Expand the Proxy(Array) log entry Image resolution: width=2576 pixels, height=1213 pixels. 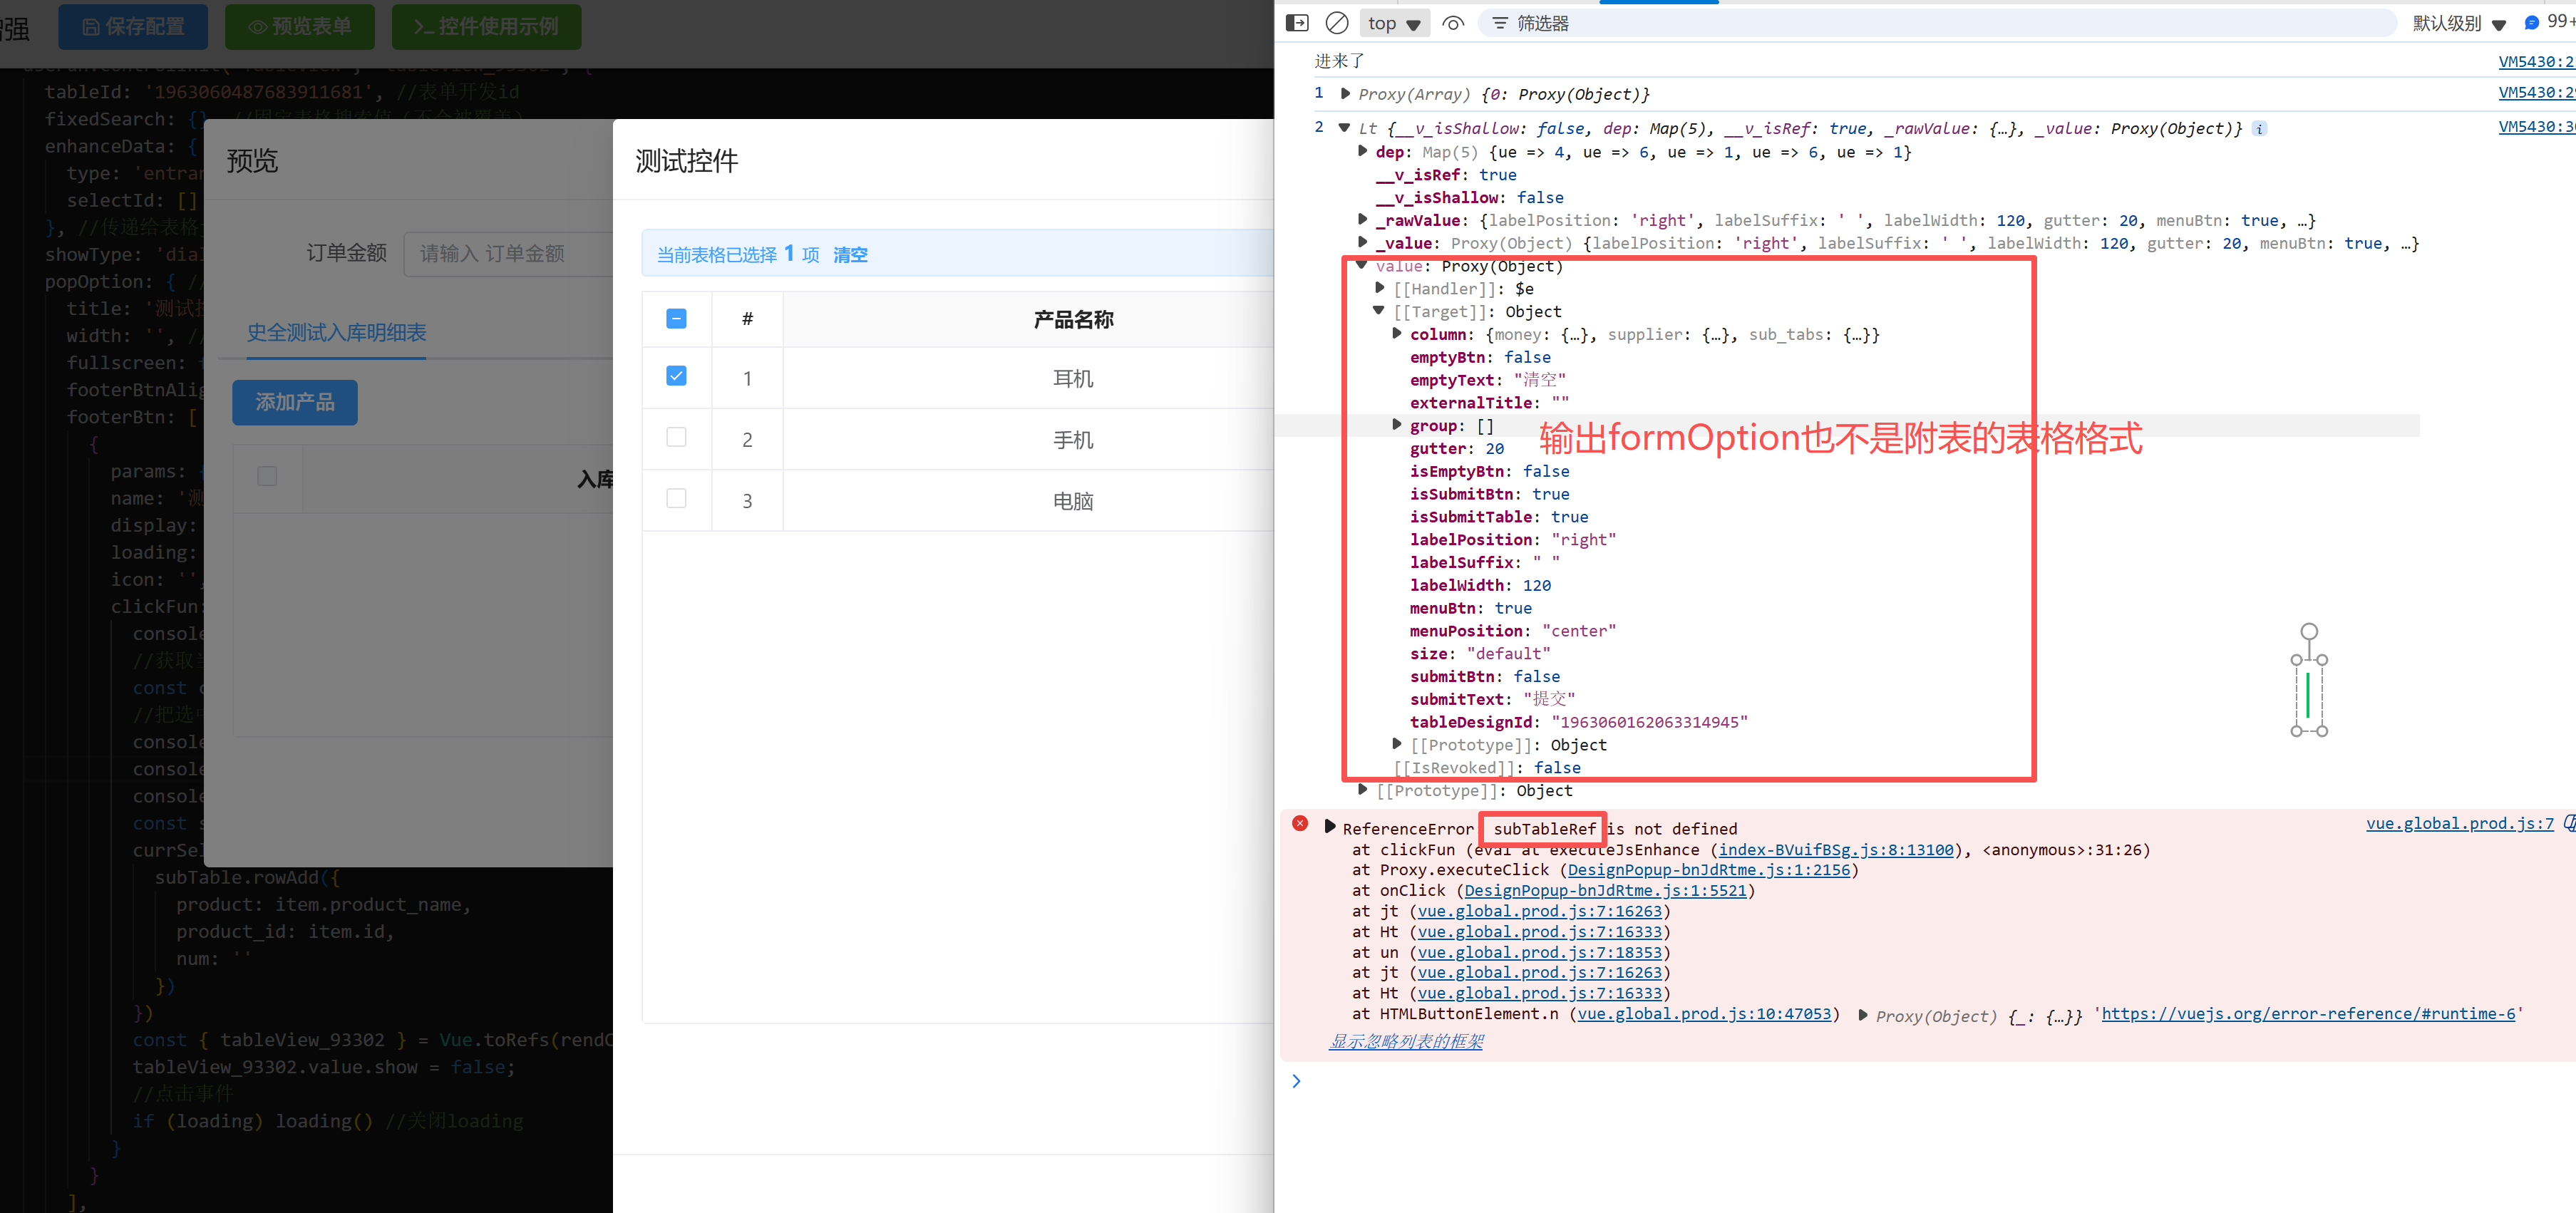pyautogui.click(x=1346, y=93)
